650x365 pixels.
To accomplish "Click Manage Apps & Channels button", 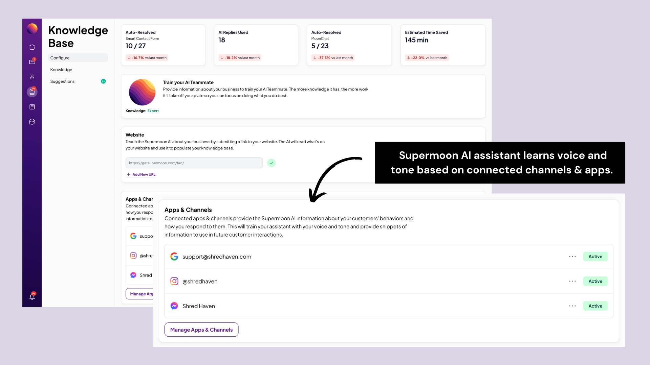I will point(201,330).
